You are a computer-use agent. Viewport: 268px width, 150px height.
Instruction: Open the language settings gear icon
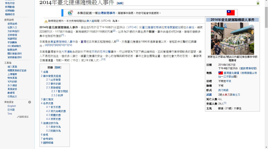[x=29, y=102]
